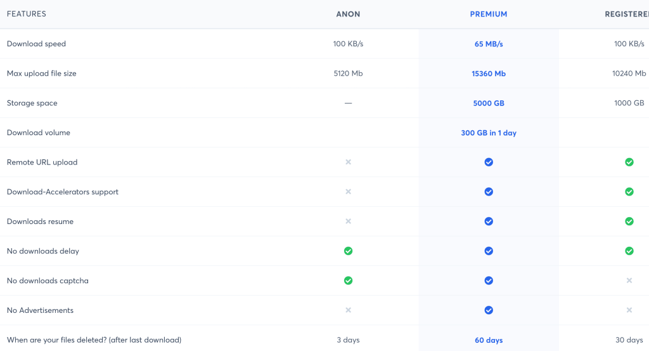Click the Premium speed value 65 MB/s

[x=489, y=44]
